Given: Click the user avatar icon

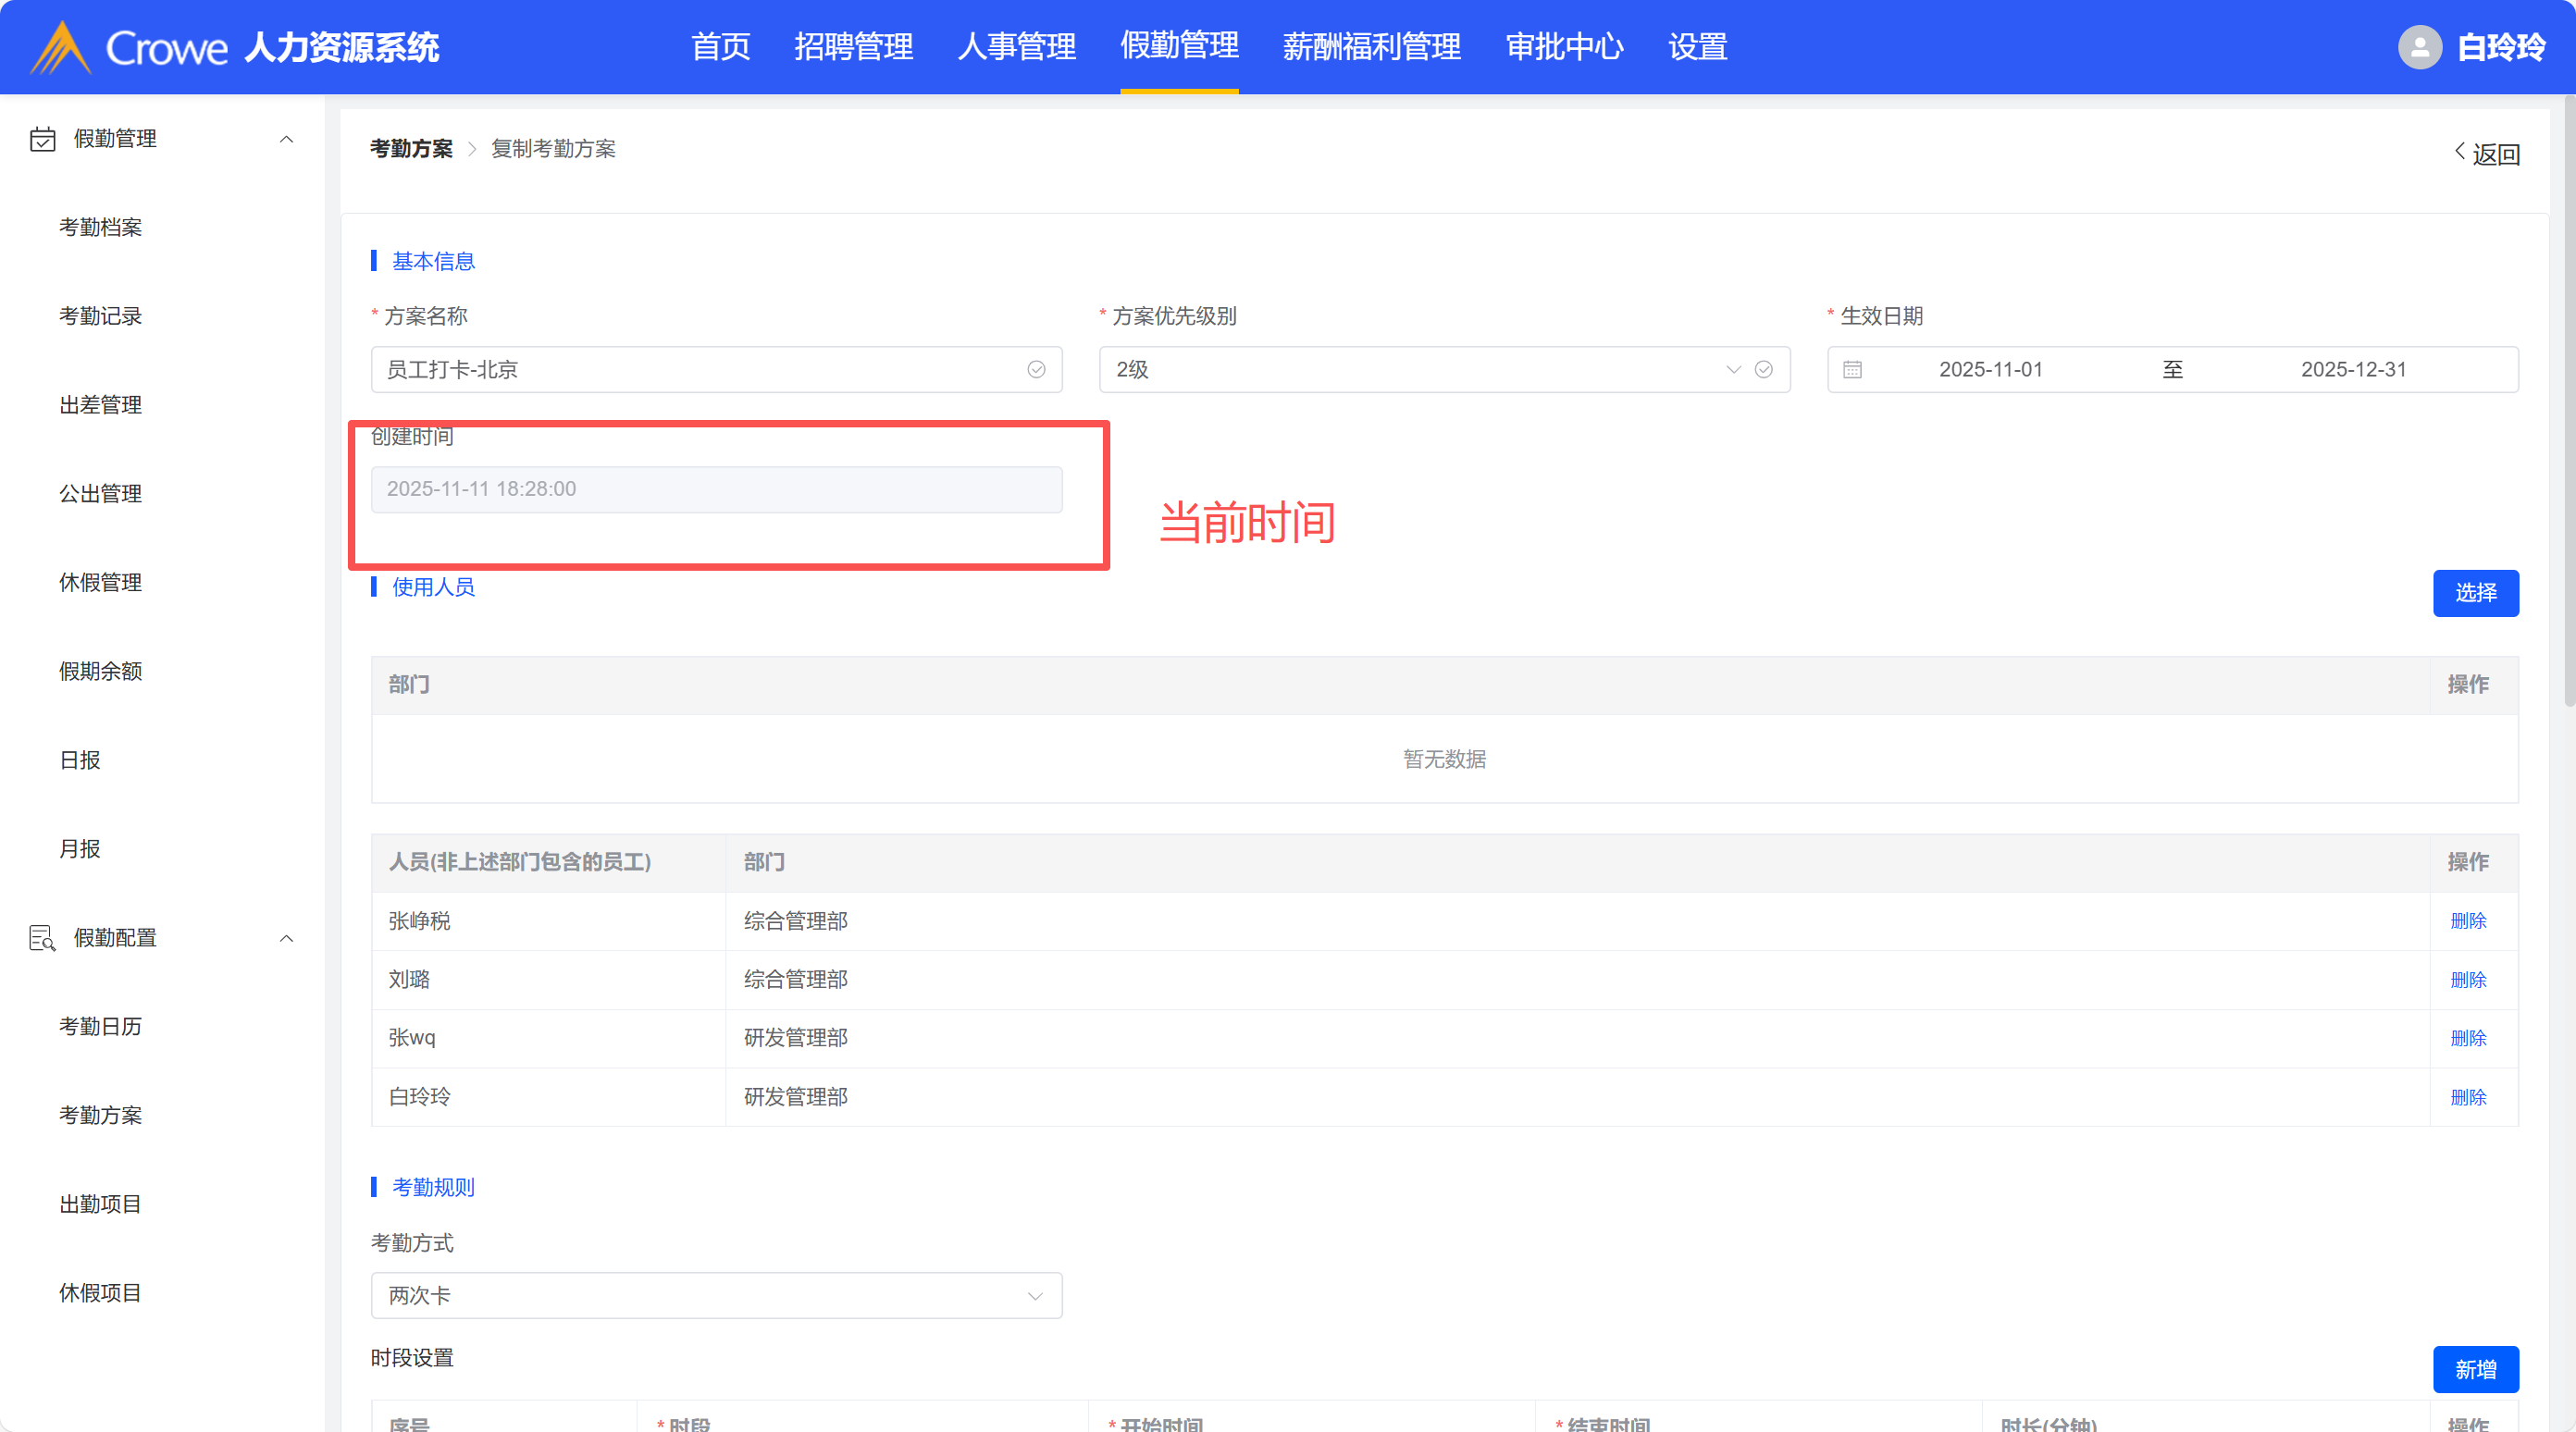Looking at the screenshot, I should coord(2419,47).
